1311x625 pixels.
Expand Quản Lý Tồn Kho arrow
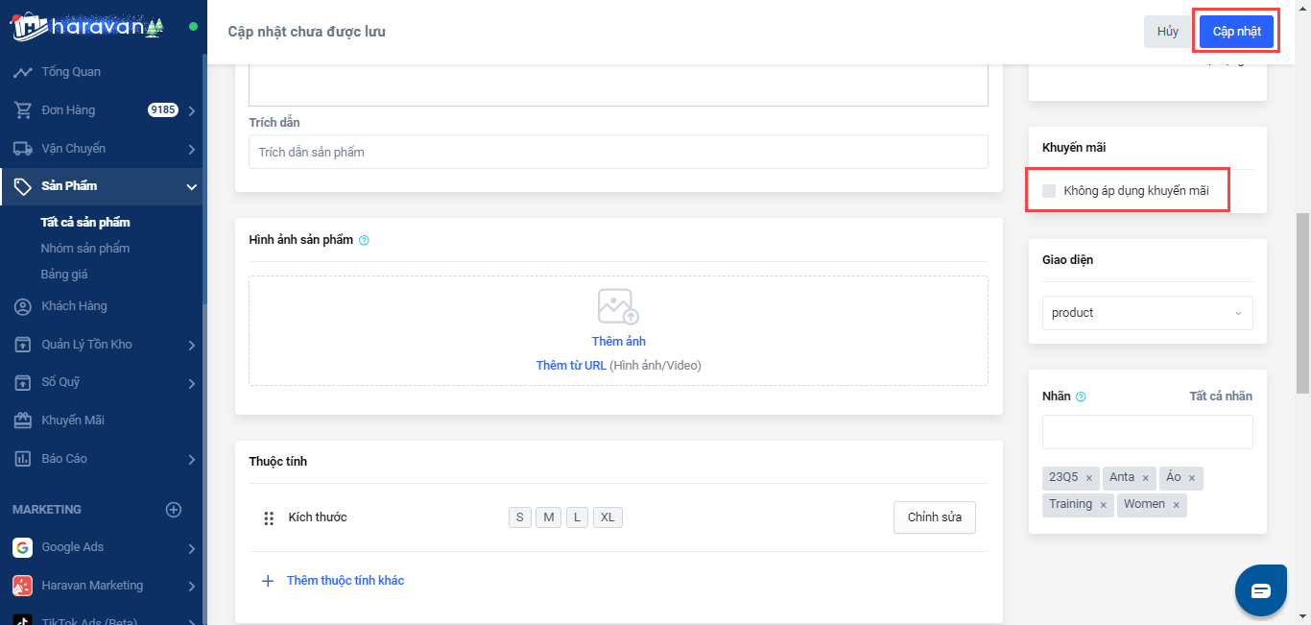tap(192, 346)
